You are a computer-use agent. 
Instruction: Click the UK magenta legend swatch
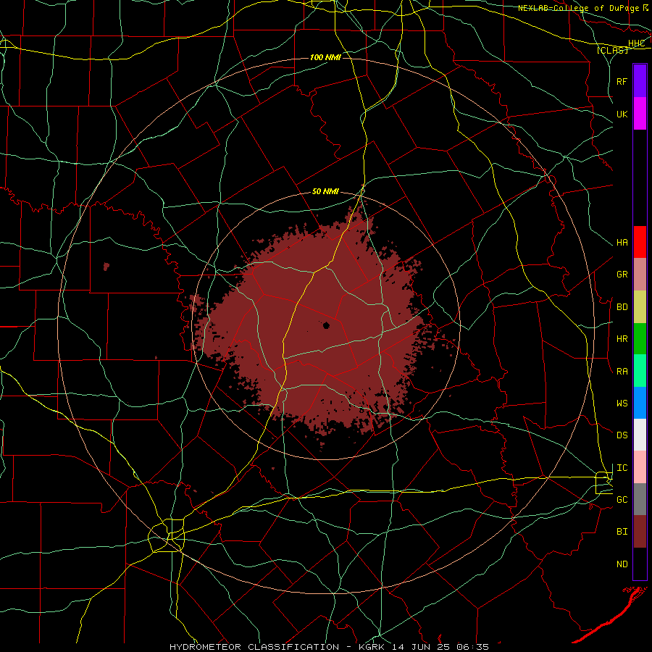640,114
